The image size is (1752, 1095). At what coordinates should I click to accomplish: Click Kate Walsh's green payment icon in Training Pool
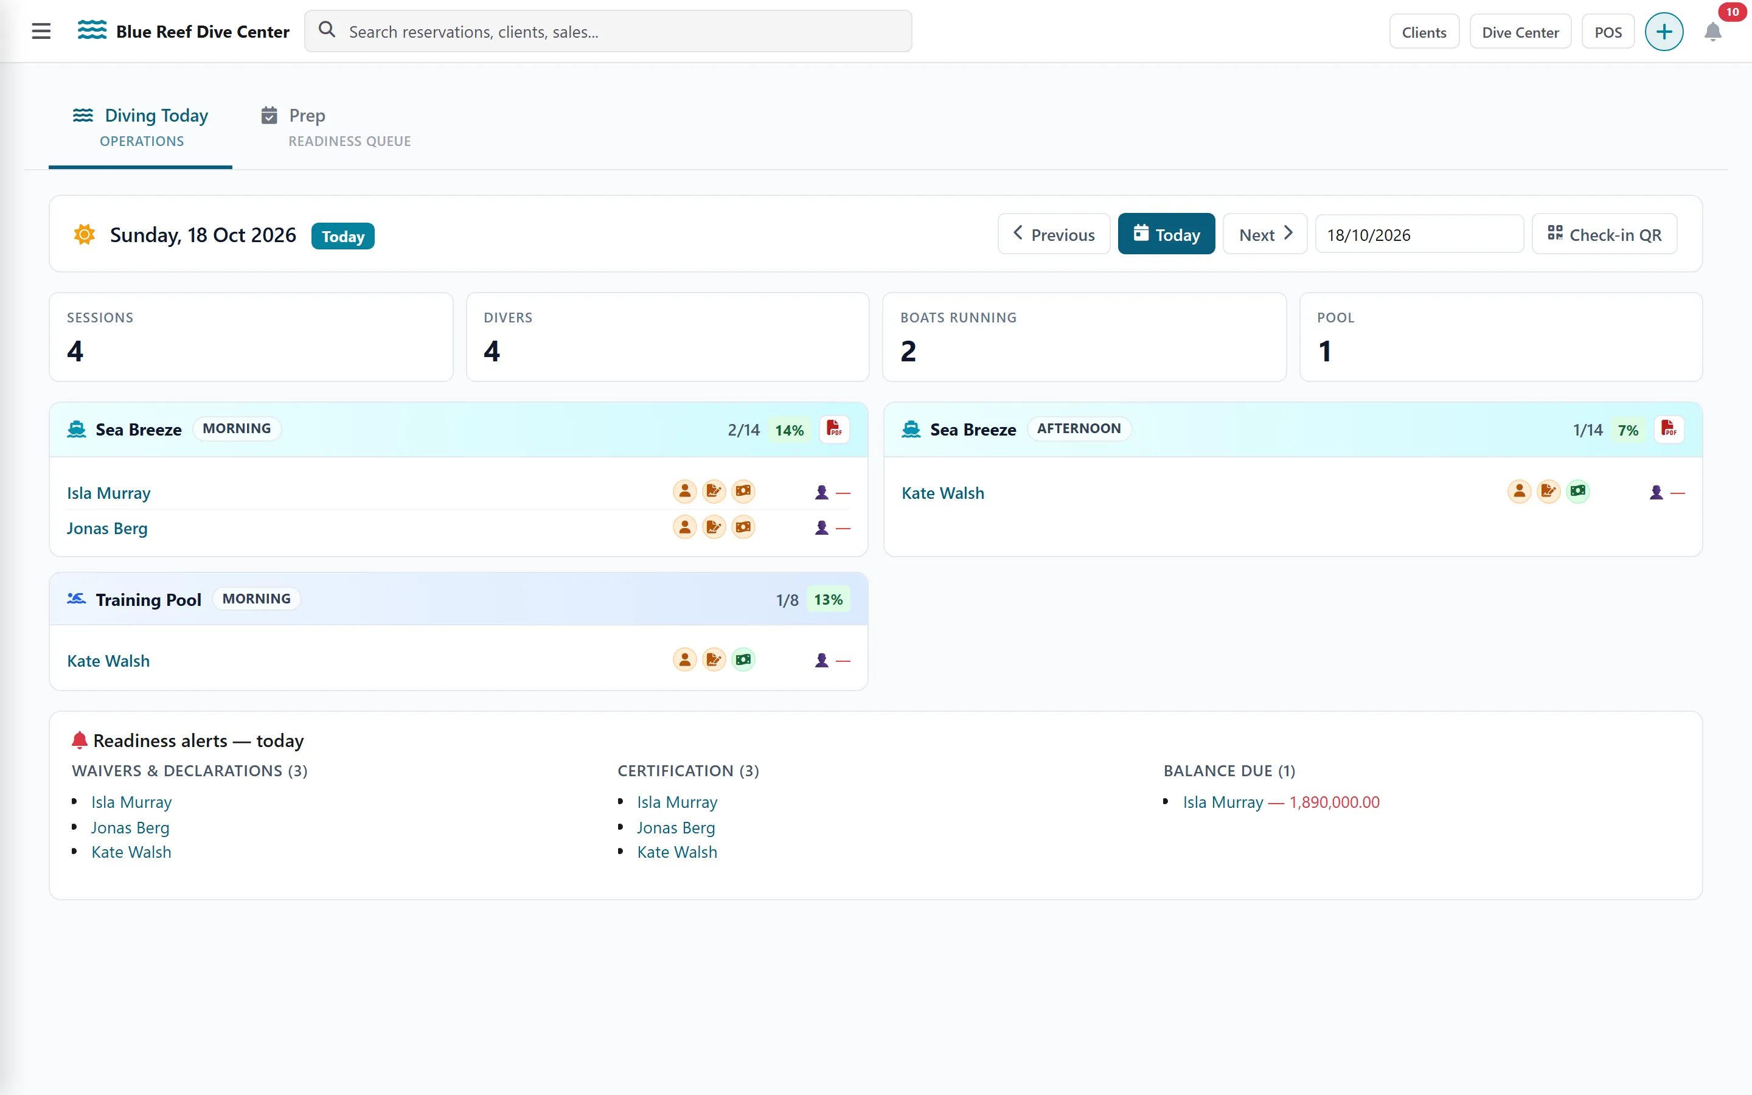pyautogui.click(x=743, y=660)
